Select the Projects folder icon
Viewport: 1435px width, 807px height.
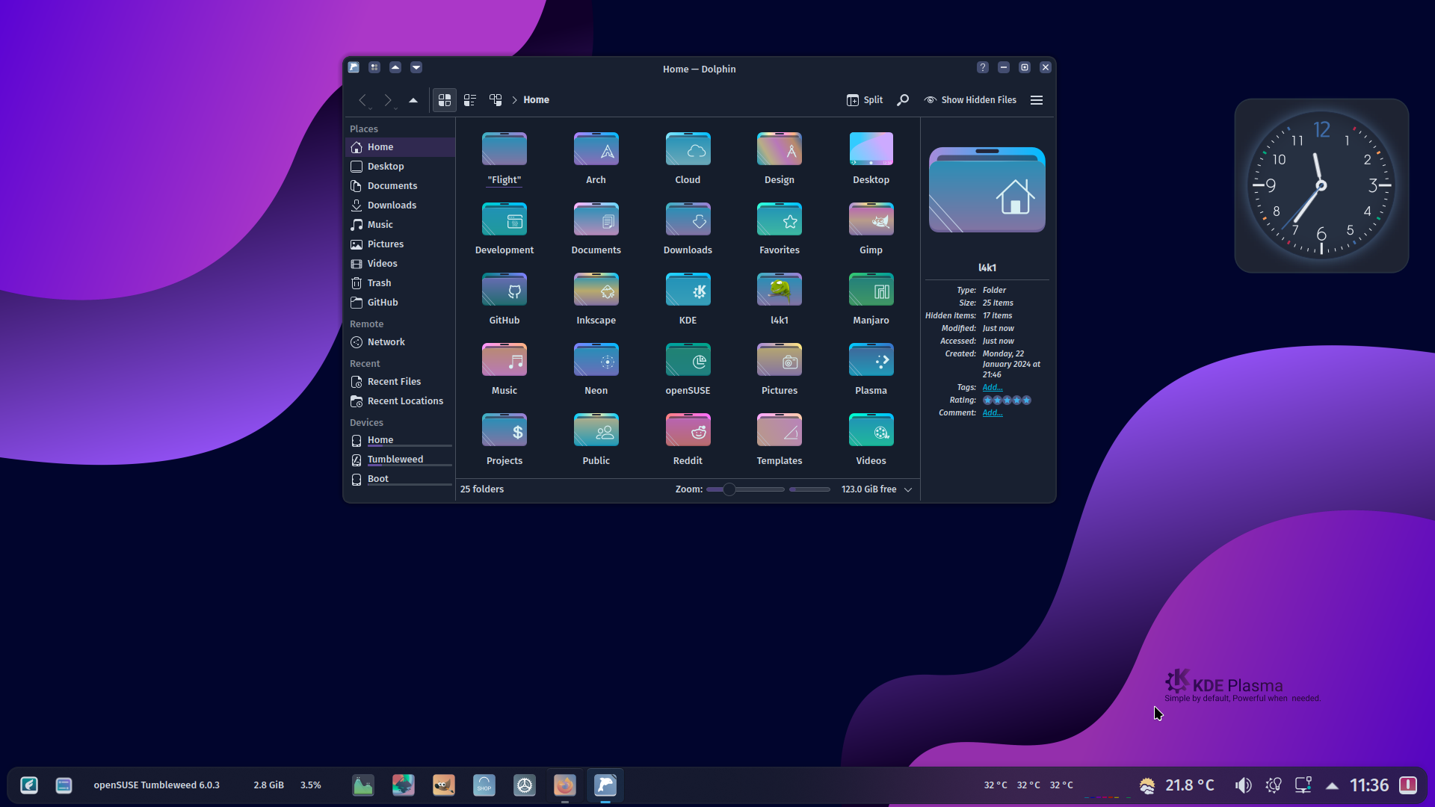pyautogui.click(x=504, y=430)
